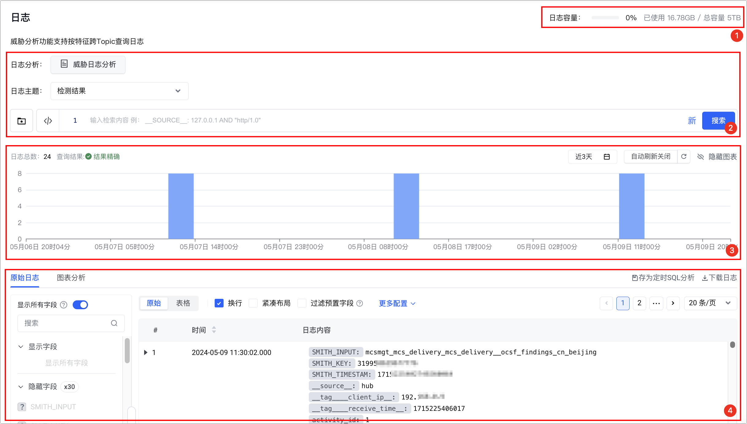Click the SMITH_TIMESTAM: field label
Viewport: 747px width, 424px height.
pos(342,374)
